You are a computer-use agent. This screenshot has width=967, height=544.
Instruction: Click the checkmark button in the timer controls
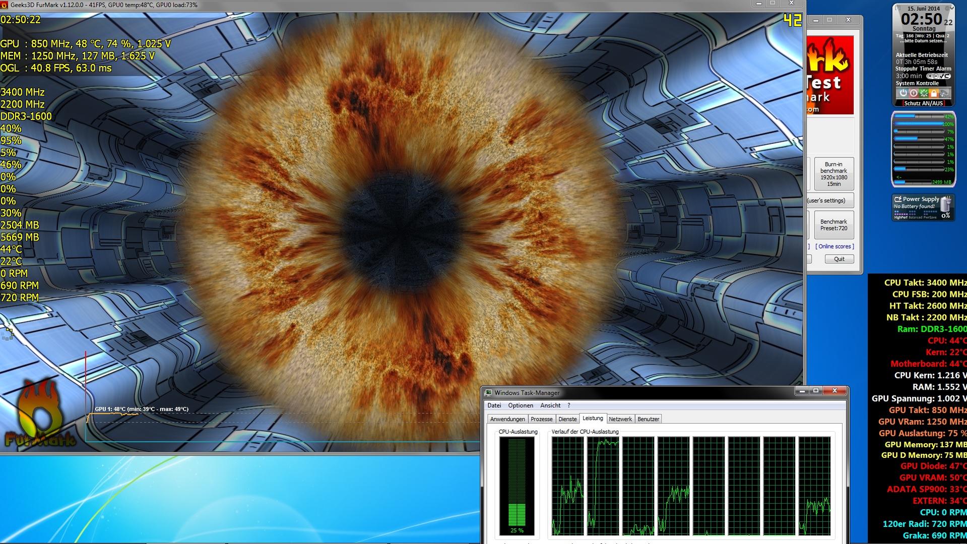[x=942, y=76]
